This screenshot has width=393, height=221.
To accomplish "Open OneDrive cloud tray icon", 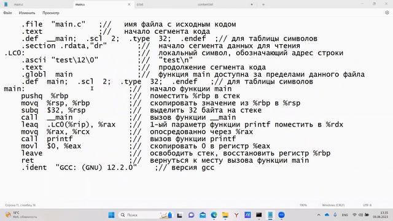I will 327,215.
